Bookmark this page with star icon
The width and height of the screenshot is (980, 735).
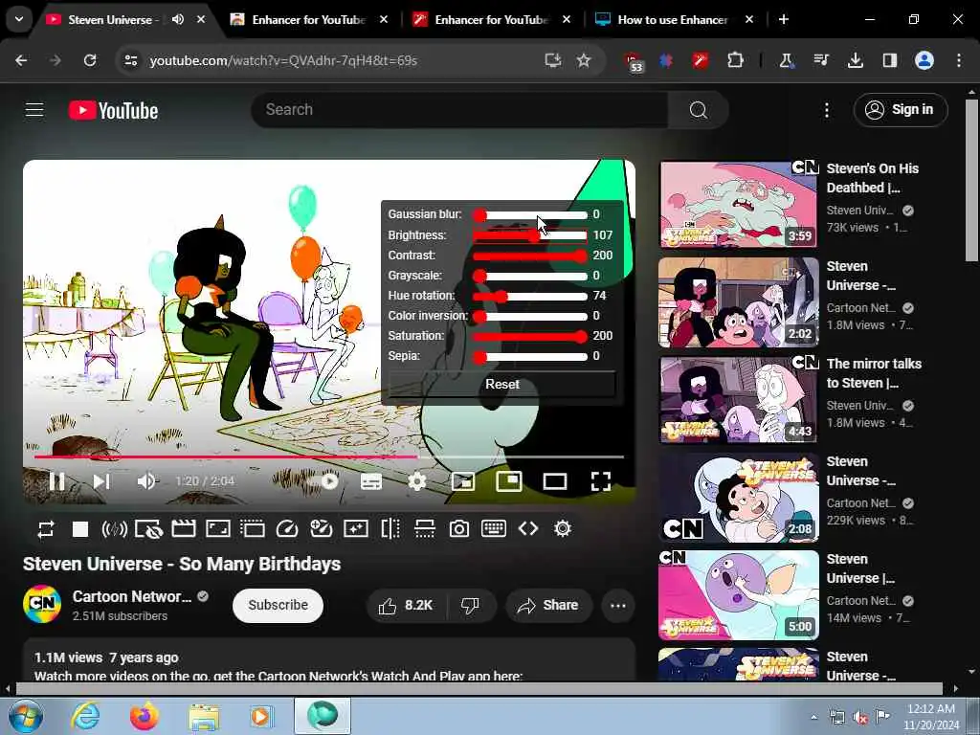coord(584,60)
